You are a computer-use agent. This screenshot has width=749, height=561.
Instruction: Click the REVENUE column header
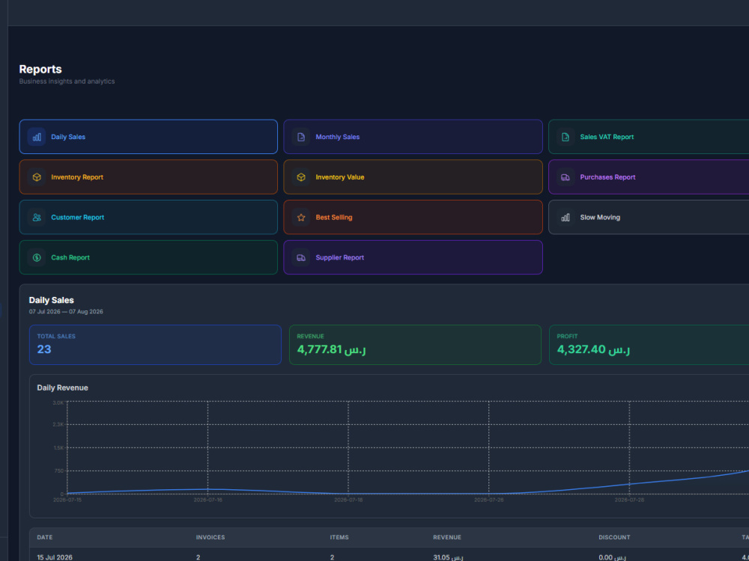tap(447, 537)
